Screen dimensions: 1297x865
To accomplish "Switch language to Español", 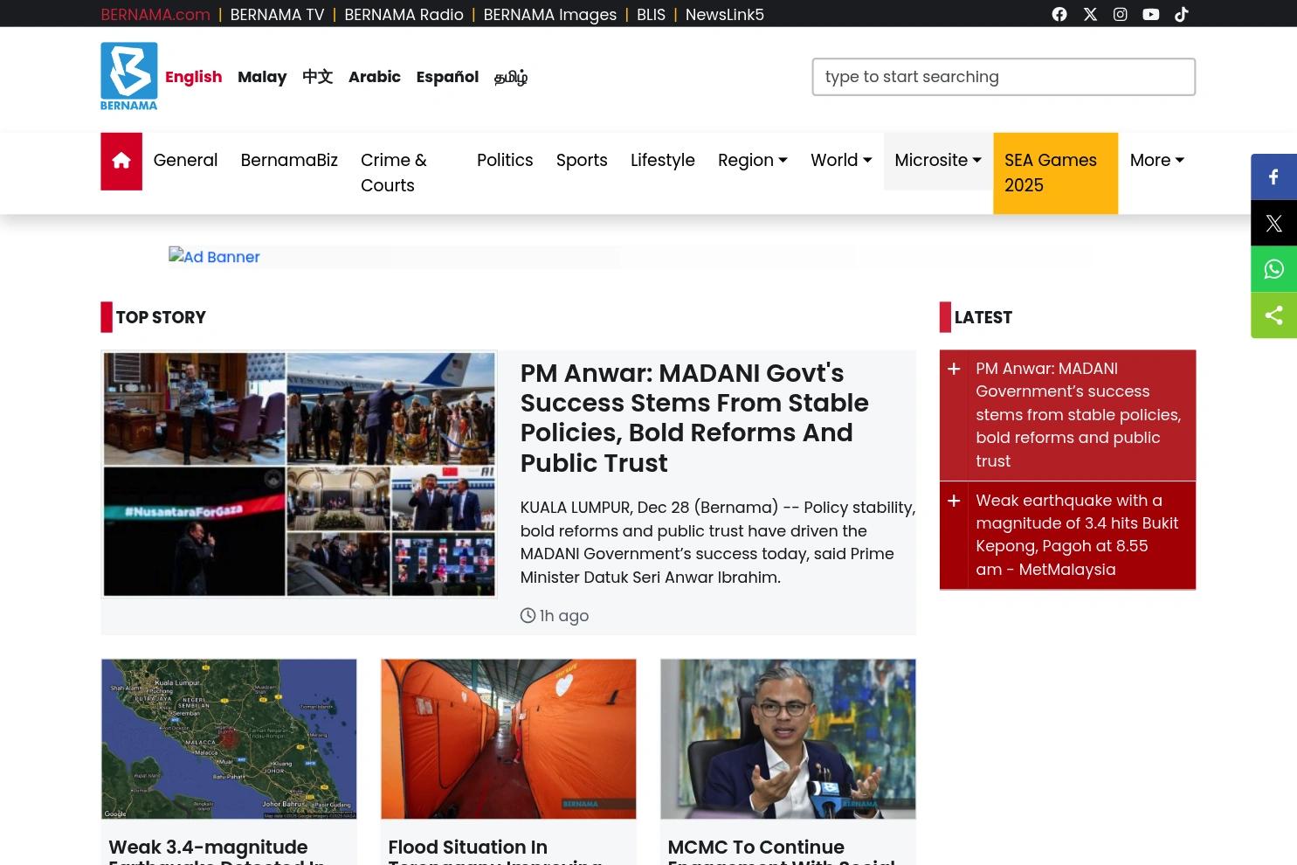I will [x=447, y=77].
